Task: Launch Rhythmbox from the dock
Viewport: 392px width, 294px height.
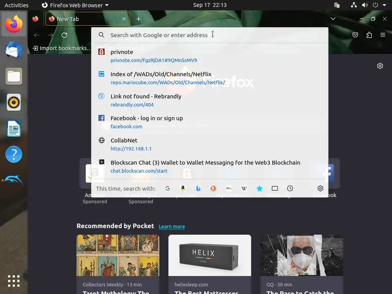Action: (x=14, y=102)
